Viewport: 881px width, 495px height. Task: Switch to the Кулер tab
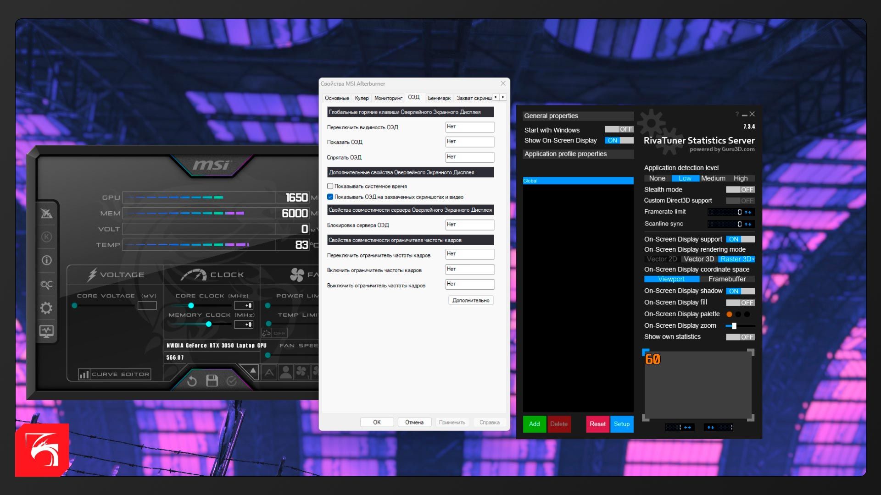point(362,98)
